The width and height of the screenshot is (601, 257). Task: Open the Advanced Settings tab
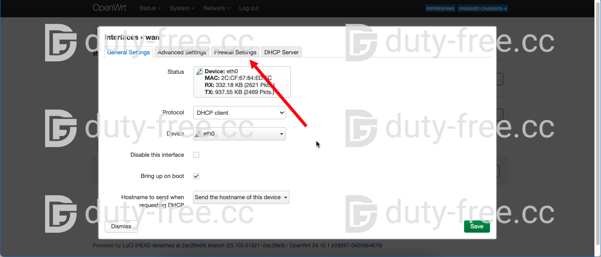tap(182, 52)
